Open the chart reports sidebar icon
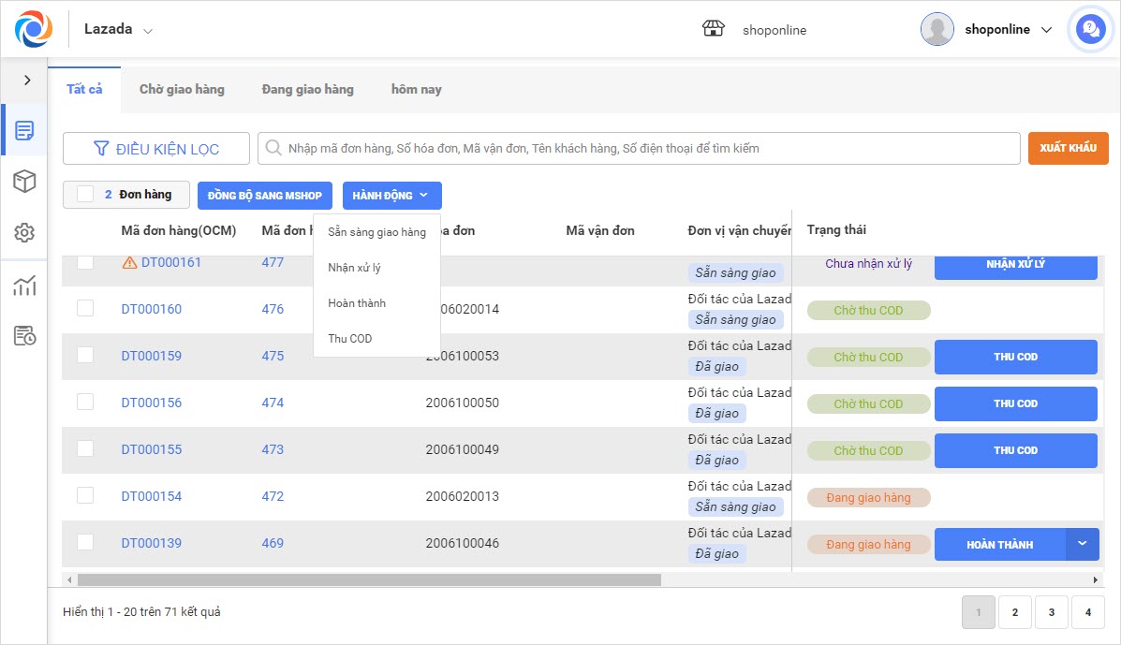The width and height of the screenshot is (1121, 645). pos(24,286)
